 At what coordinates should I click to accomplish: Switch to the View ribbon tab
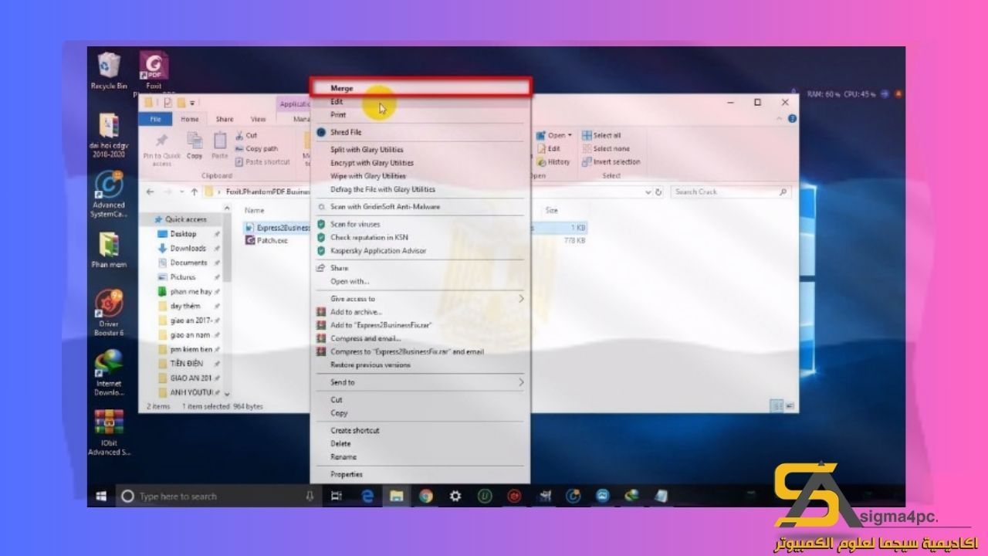click(258, 119)
